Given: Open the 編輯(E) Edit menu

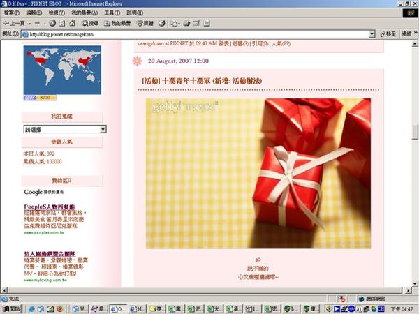Looking at the screenshot, I should pyautogui.click(x=34, y=13).
